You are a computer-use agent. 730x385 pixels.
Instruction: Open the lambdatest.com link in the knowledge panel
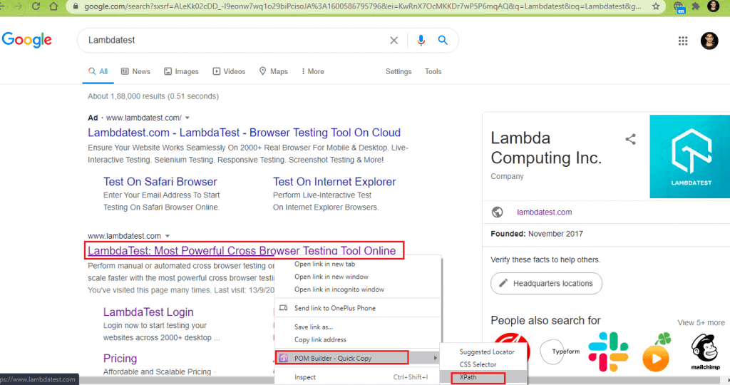[x=544, y=212]
